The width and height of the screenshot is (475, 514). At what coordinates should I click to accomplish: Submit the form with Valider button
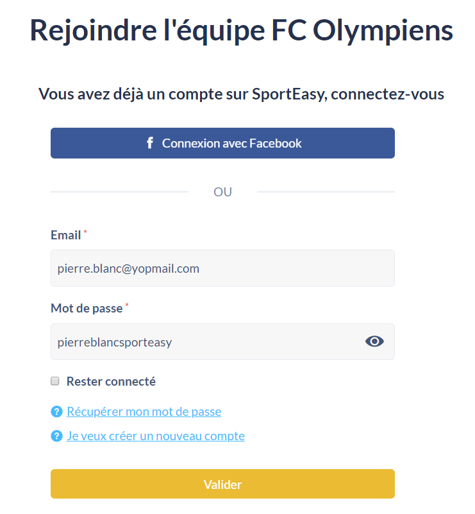[x=222, y=484]
